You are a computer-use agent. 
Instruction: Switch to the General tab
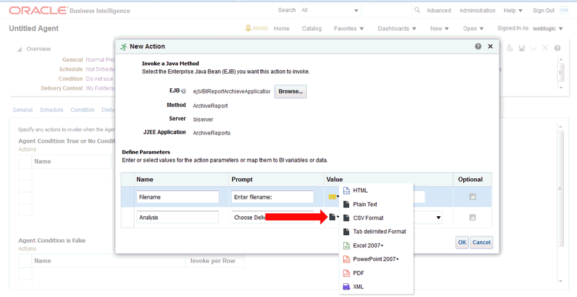23,110
